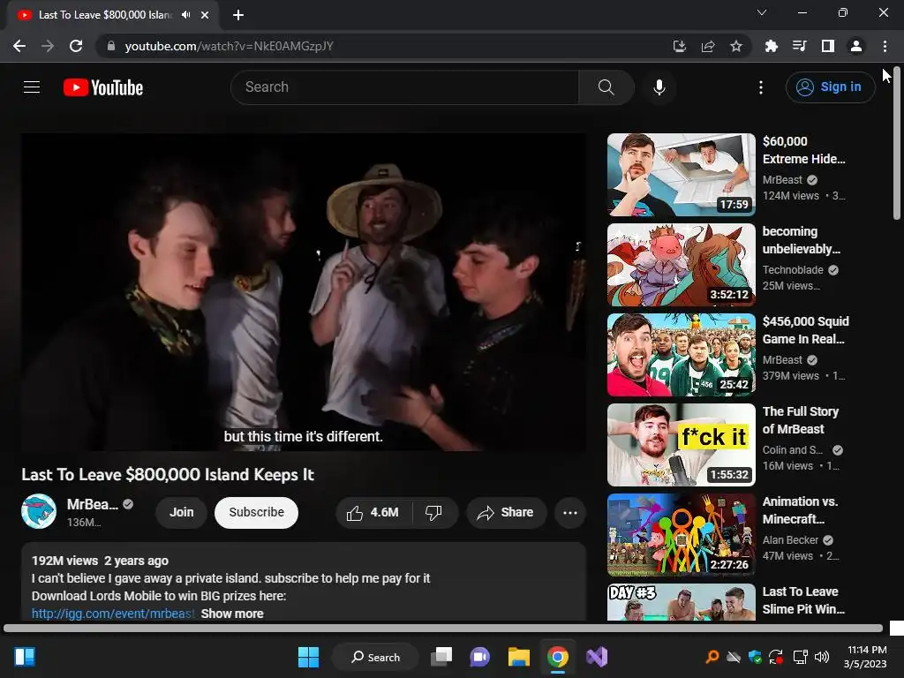Bookmark this page with the star

tap(736, 46)
